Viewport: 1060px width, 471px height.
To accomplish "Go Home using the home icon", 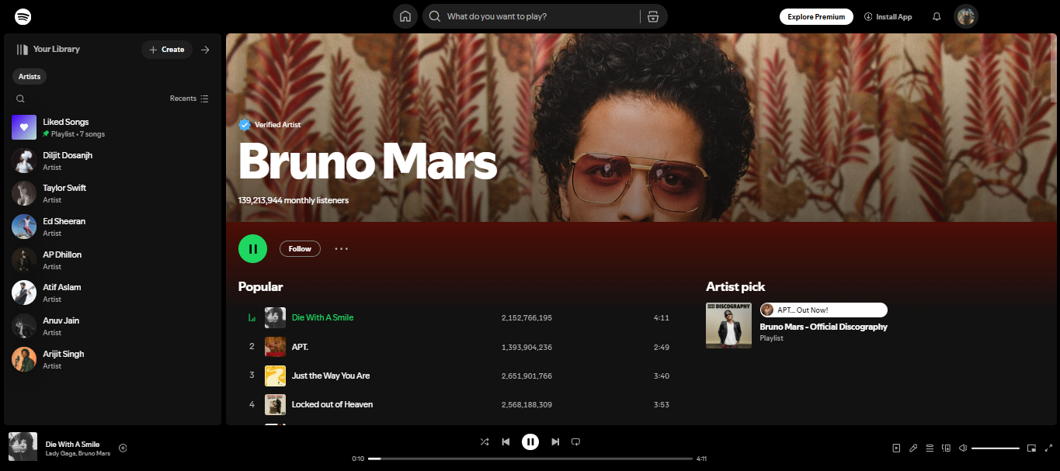I will coord(405,16).
